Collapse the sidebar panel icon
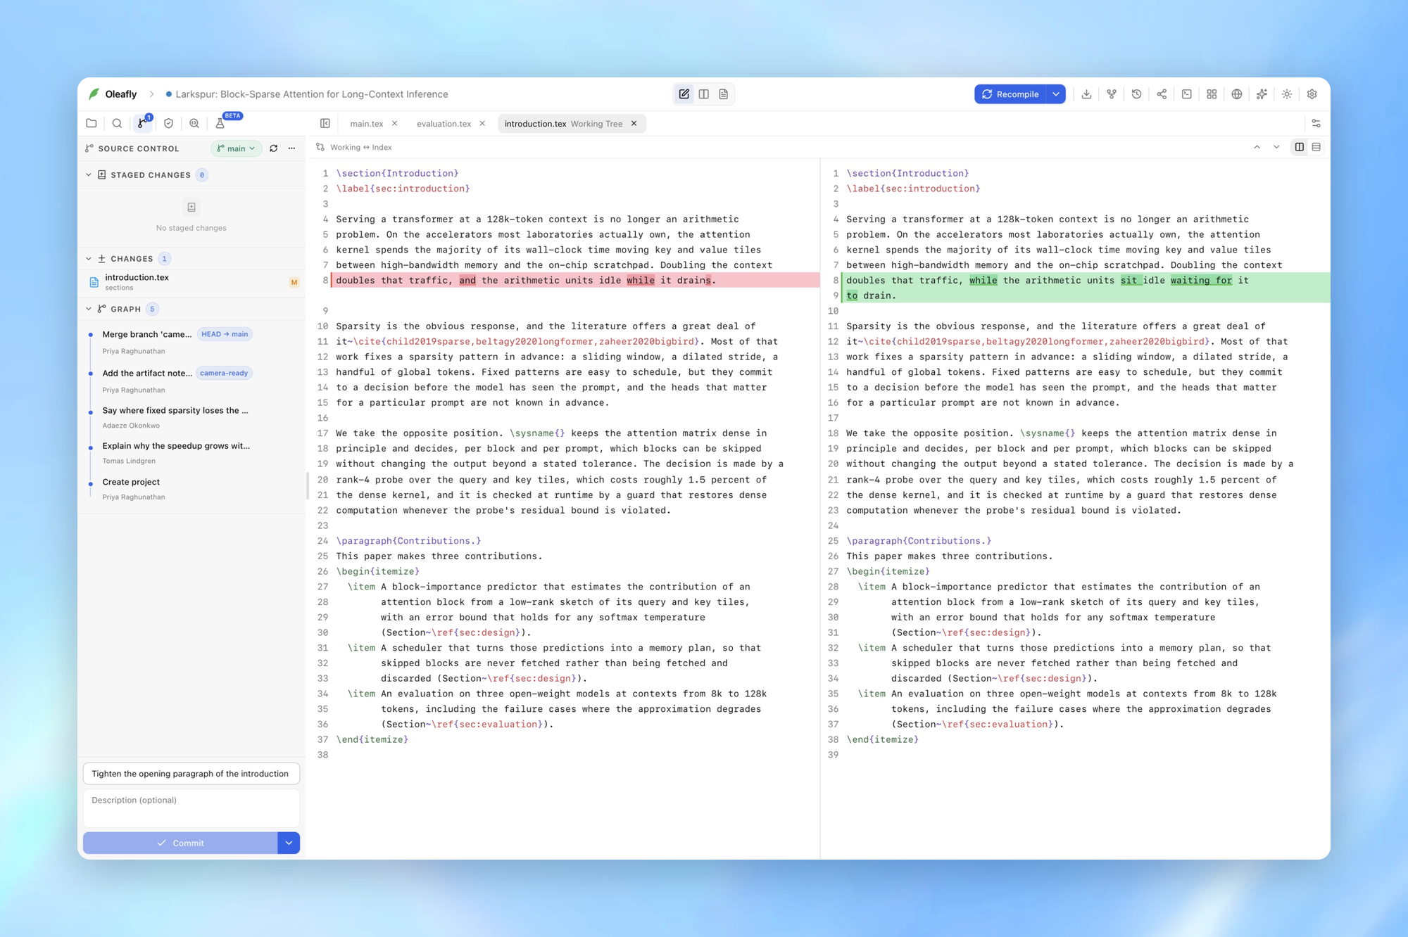This screenshot has width=1408, height=937. pyautogui.click(x=325, y=123)
